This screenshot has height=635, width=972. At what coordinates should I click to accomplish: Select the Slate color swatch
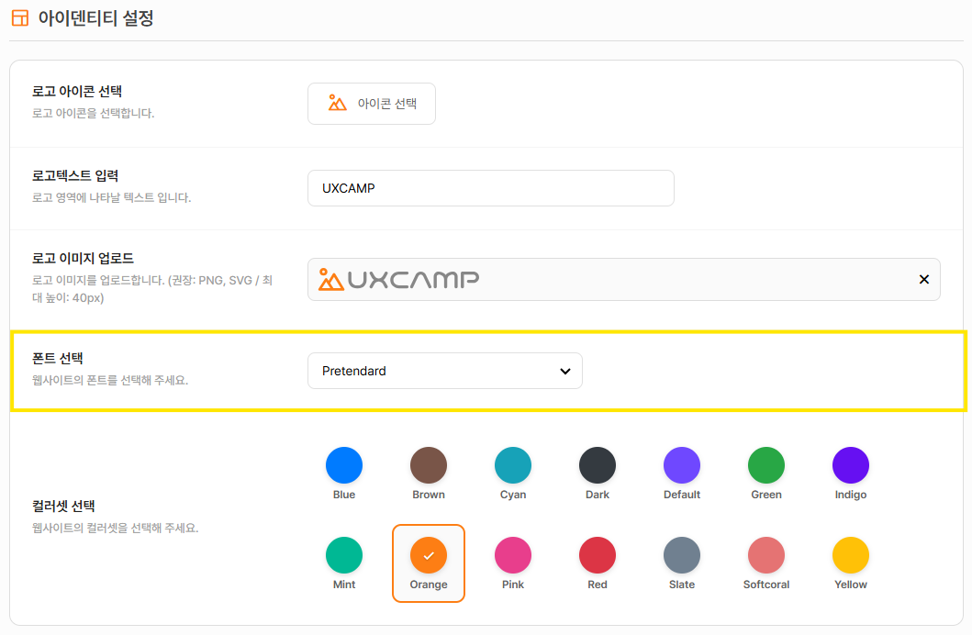[x=682, y=556]
